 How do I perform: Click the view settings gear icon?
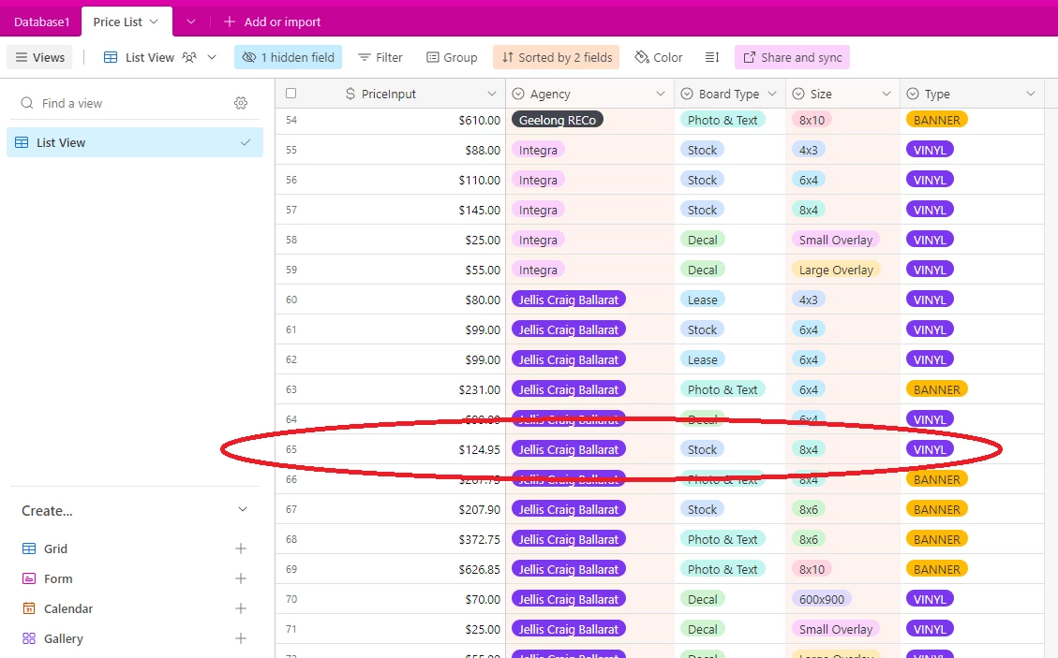point(241,103)
